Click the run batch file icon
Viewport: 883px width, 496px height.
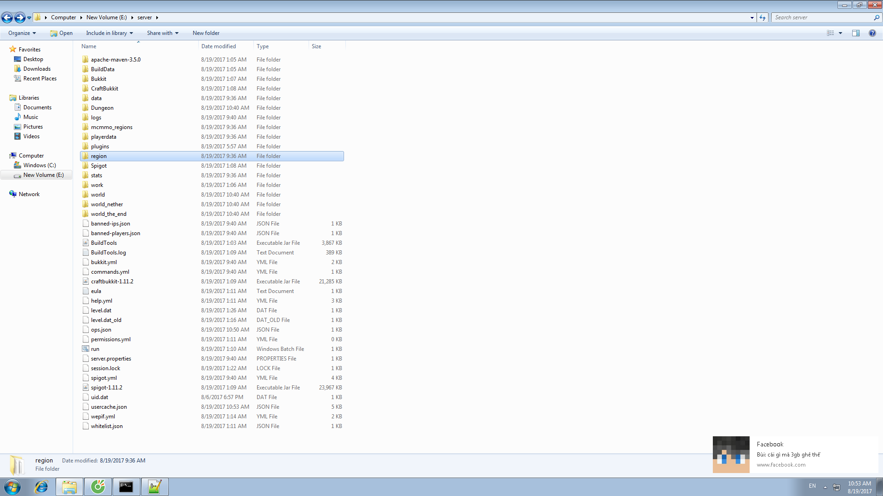pos(86,349)
